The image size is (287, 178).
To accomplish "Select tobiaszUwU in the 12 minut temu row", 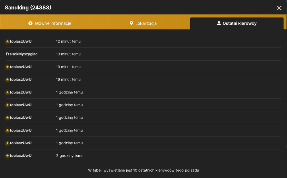I will click(21, 41).
